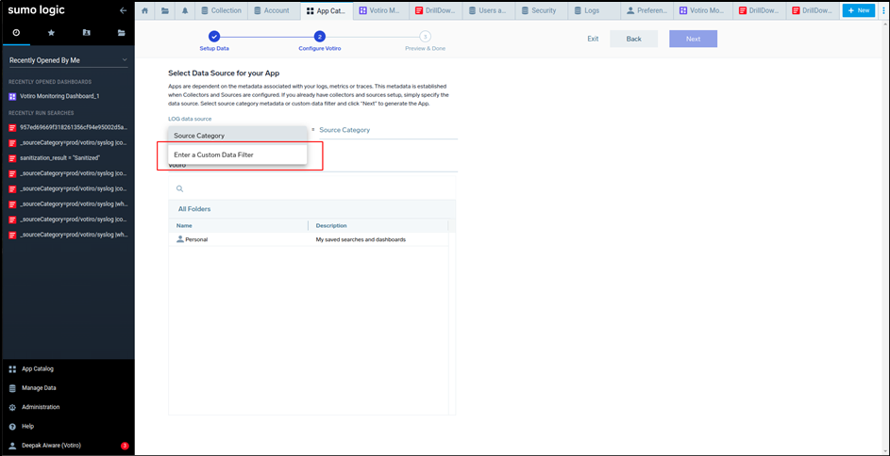
Task: Click the Exit link in the wizard
Action: (x=593, y=39)
